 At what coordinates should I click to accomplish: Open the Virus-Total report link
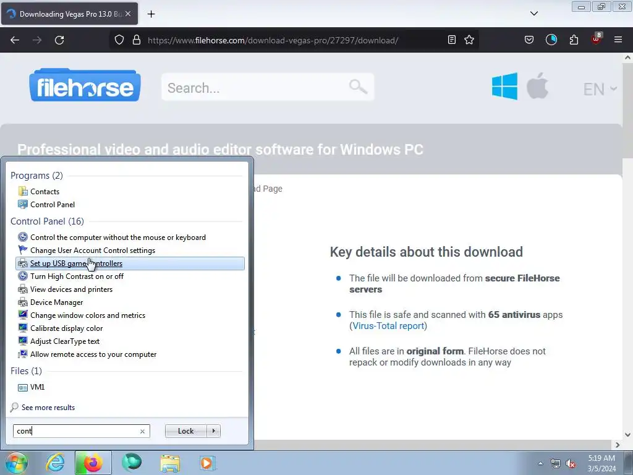(x=388, y=326)
